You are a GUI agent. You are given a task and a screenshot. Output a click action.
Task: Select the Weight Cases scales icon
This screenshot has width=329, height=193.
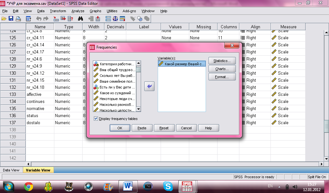pyautogui.click(x=115, y=19)
